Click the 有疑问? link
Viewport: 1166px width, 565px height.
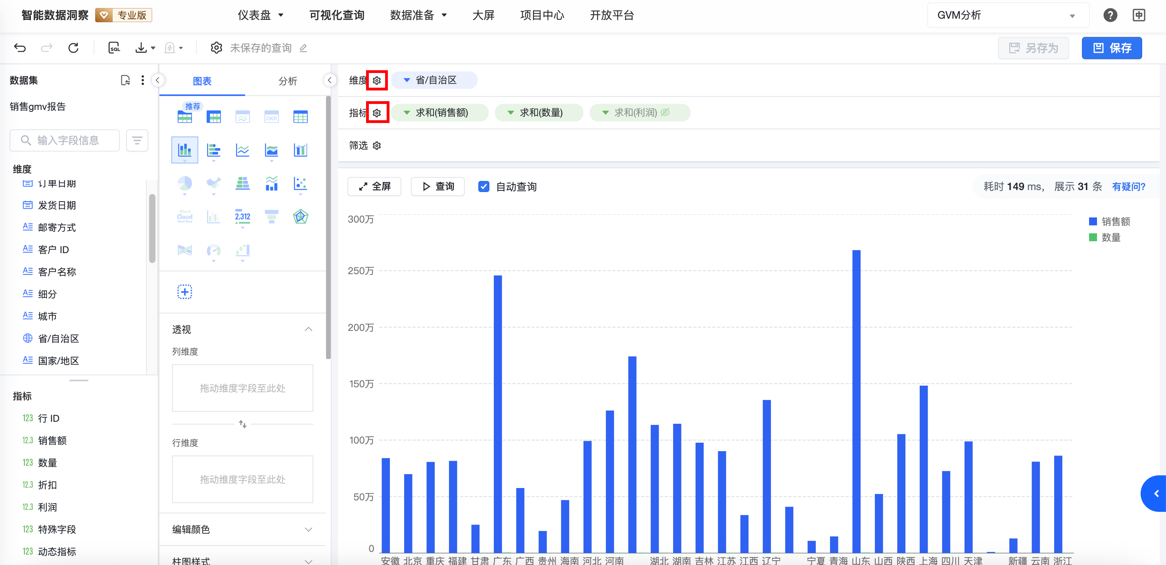(x=1128, y=186)
